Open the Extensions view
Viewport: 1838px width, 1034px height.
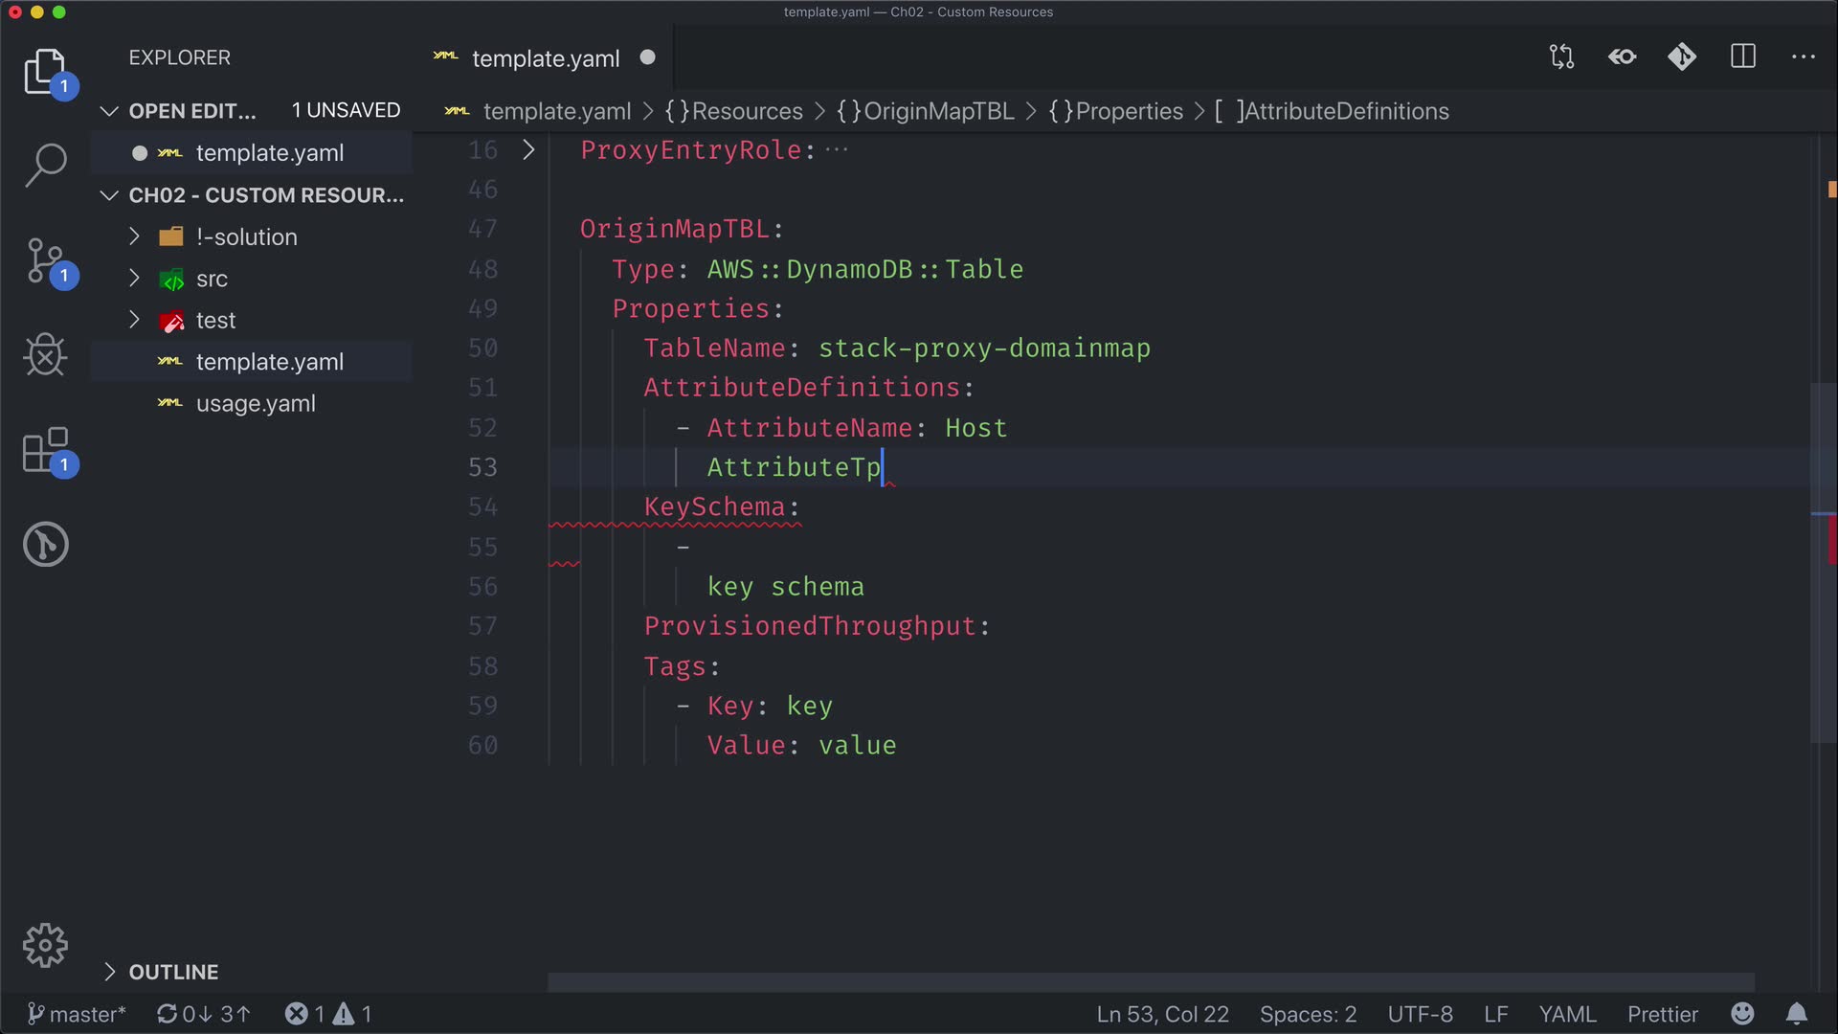45,450
